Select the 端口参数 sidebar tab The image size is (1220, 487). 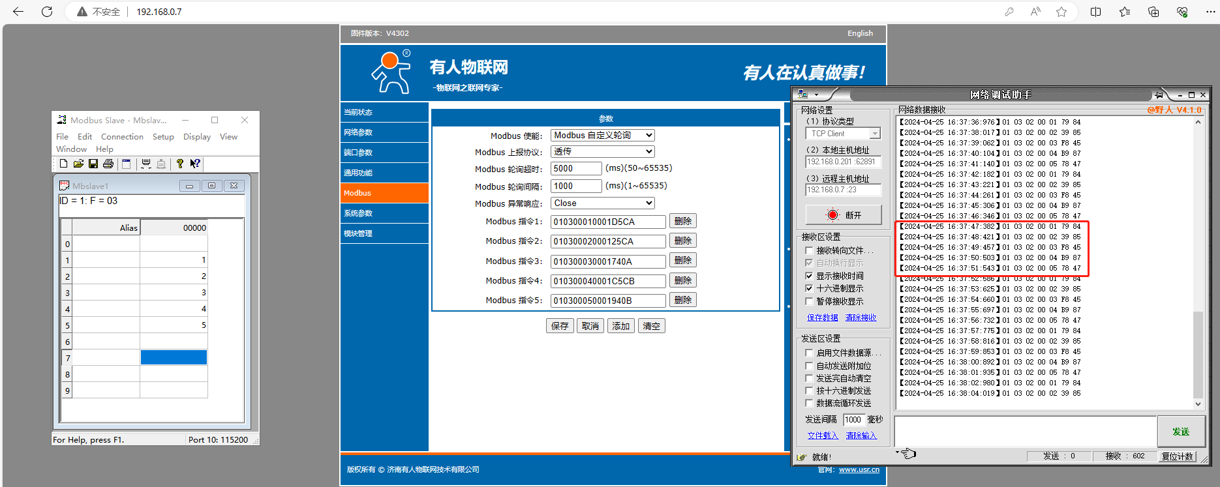tap(384, 153)
